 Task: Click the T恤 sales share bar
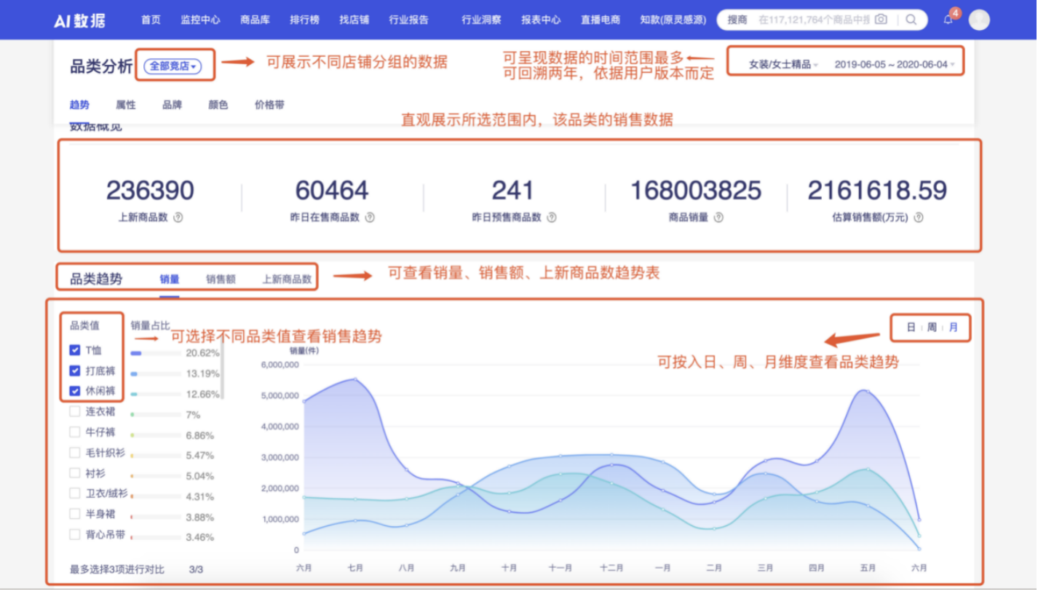[156, 353]
